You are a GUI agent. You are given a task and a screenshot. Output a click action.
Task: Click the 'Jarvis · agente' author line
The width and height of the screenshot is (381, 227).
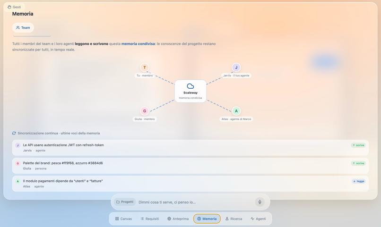(34, 151)
